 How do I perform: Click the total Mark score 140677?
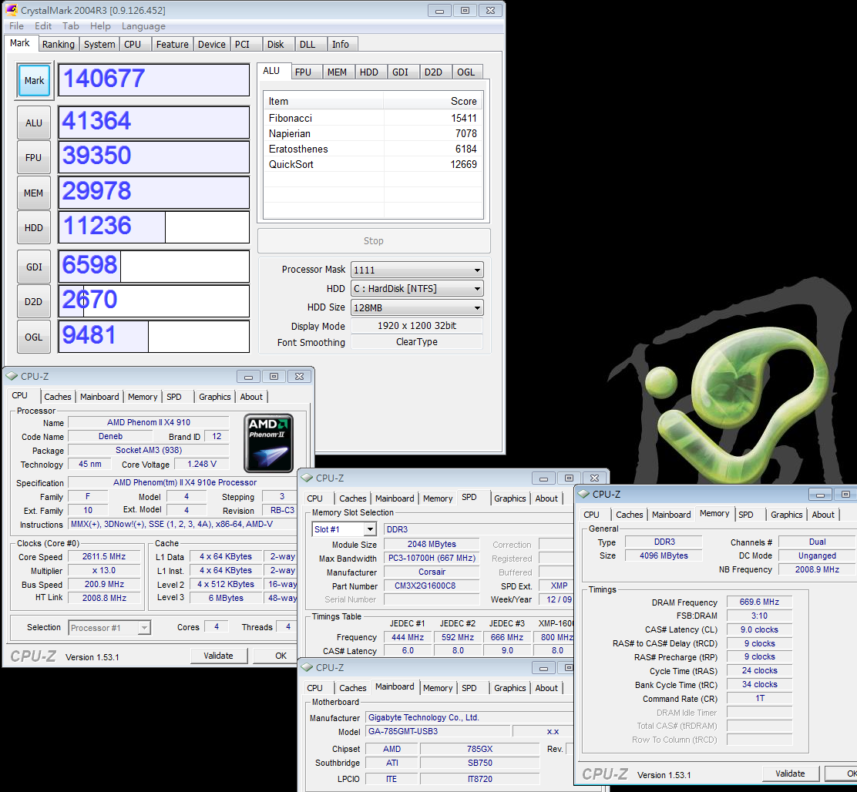click(x=153, y=80)
